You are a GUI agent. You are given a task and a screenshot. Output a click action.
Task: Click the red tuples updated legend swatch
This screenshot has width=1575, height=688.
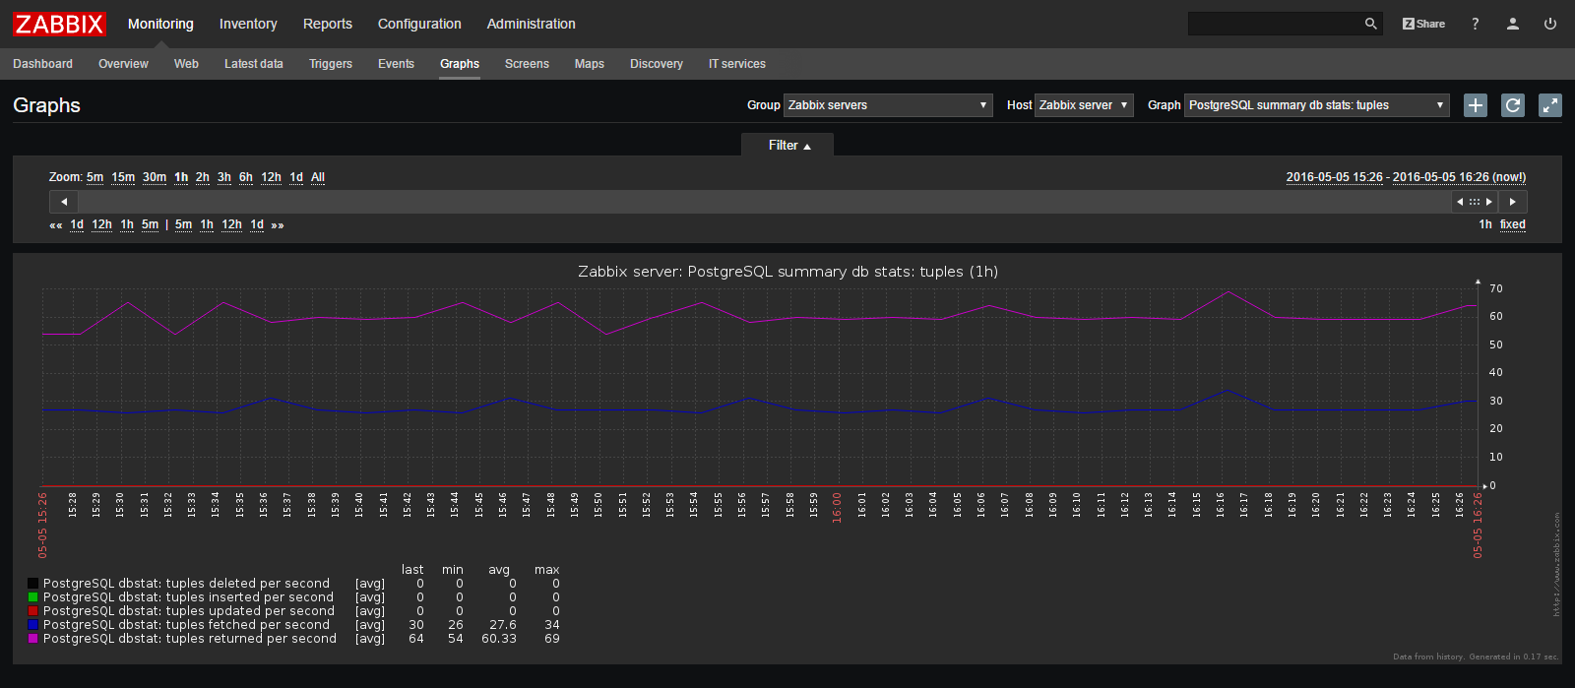click(32, 611)
